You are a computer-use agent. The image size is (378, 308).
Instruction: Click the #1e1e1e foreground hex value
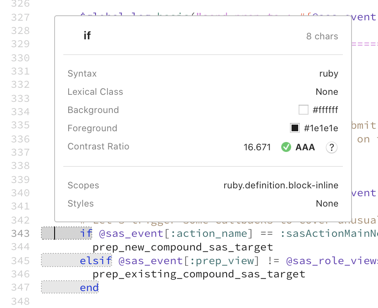(x=321, y=128)
